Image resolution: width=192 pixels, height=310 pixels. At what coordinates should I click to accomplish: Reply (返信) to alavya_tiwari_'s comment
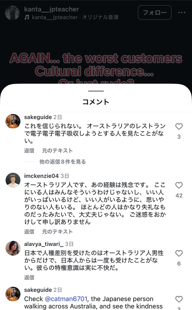tap(29, 277)
